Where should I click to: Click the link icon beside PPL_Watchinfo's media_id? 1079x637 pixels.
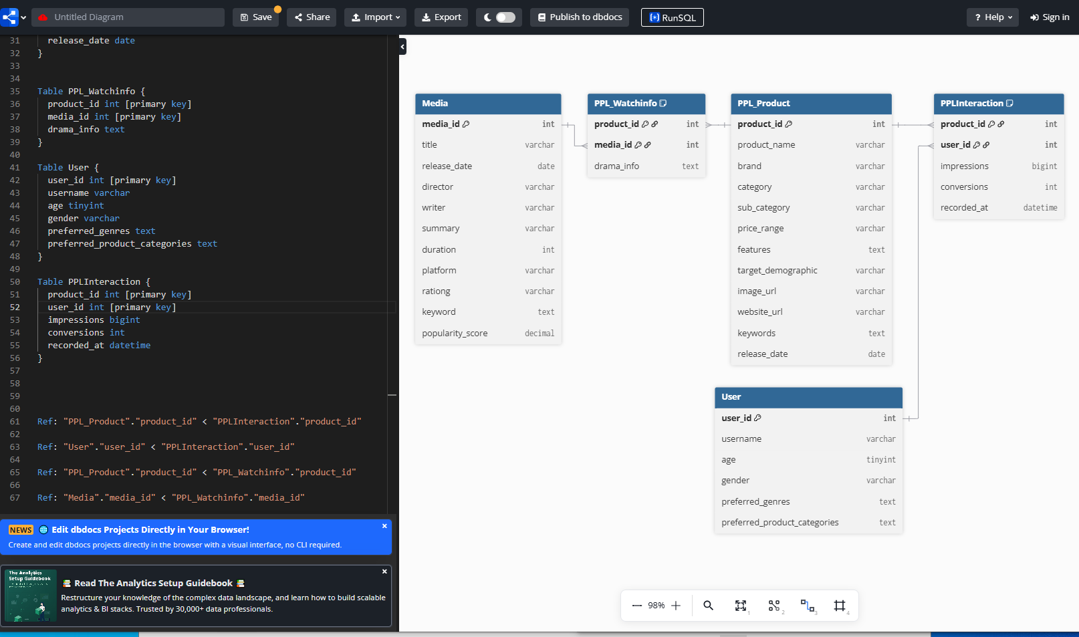pos(647,145)
